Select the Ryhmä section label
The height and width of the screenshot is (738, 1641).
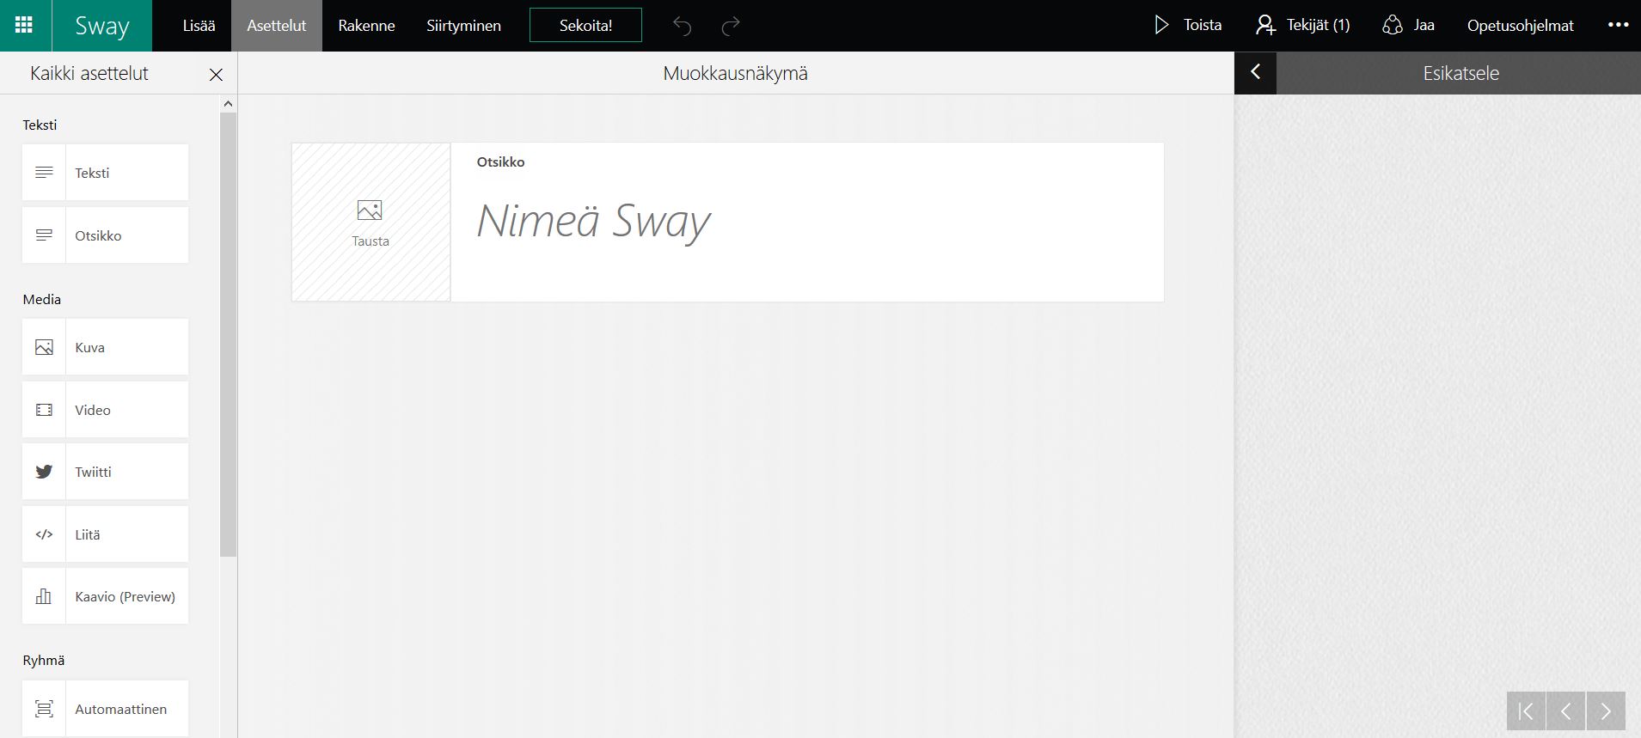(x=43, y=660)
